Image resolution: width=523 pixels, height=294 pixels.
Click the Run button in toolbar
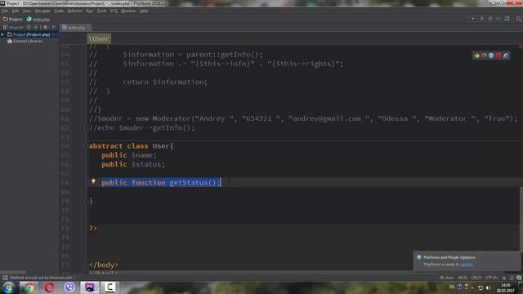482,19
